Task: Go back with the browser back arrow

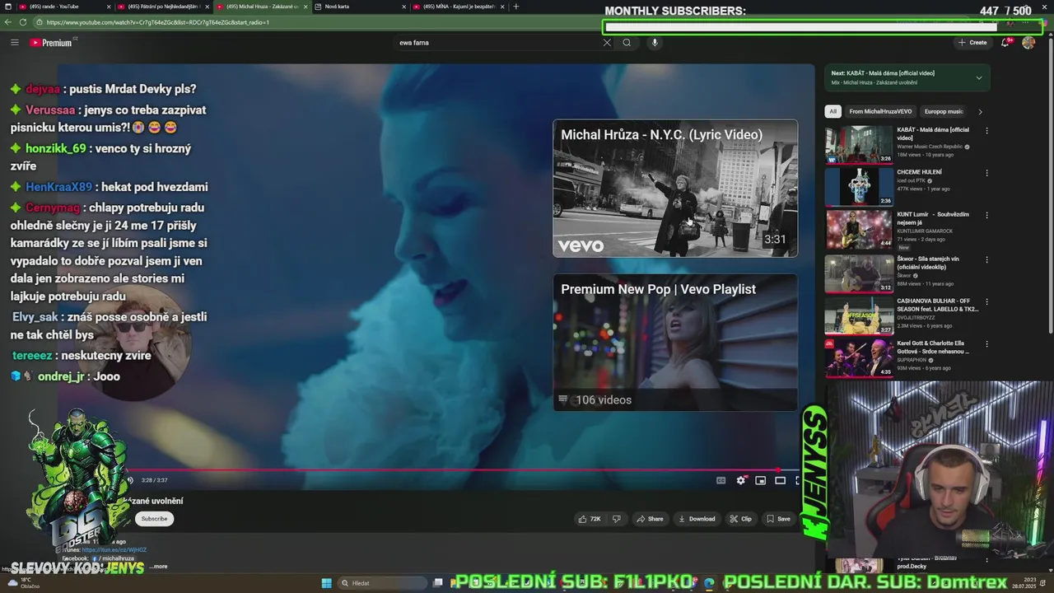Action: point(8,22)
